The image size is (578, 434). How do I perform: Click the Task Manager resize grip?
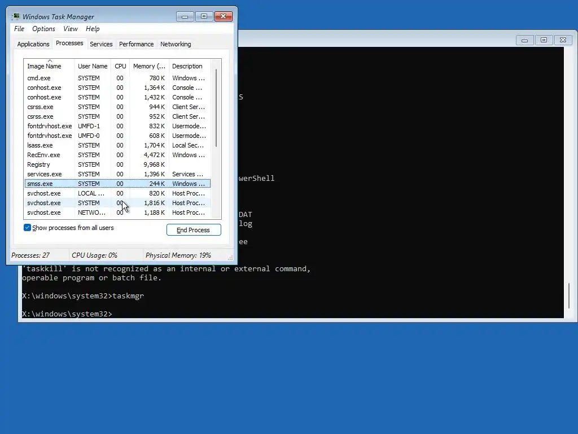[x=230, y=258]
